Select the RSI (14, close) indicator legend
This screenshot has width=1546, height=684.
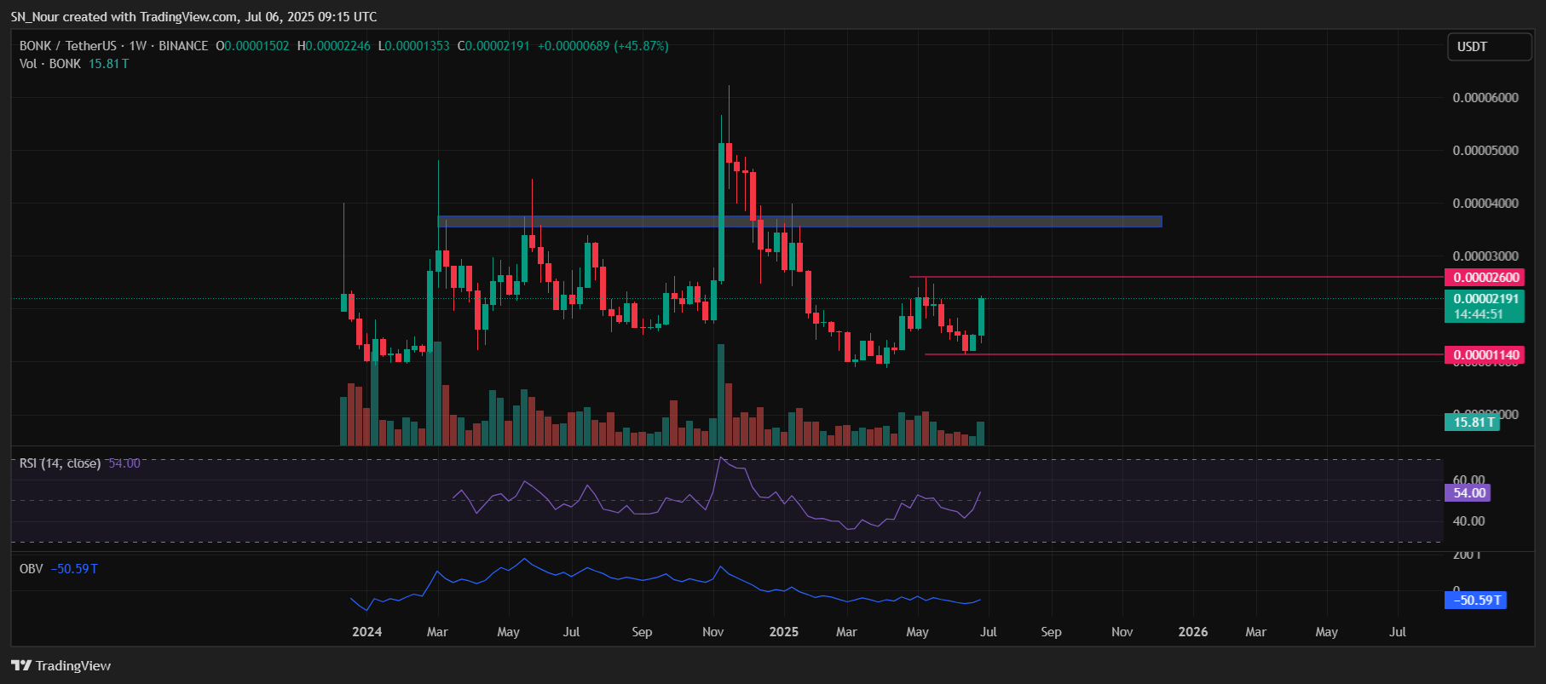pos(60,463)
